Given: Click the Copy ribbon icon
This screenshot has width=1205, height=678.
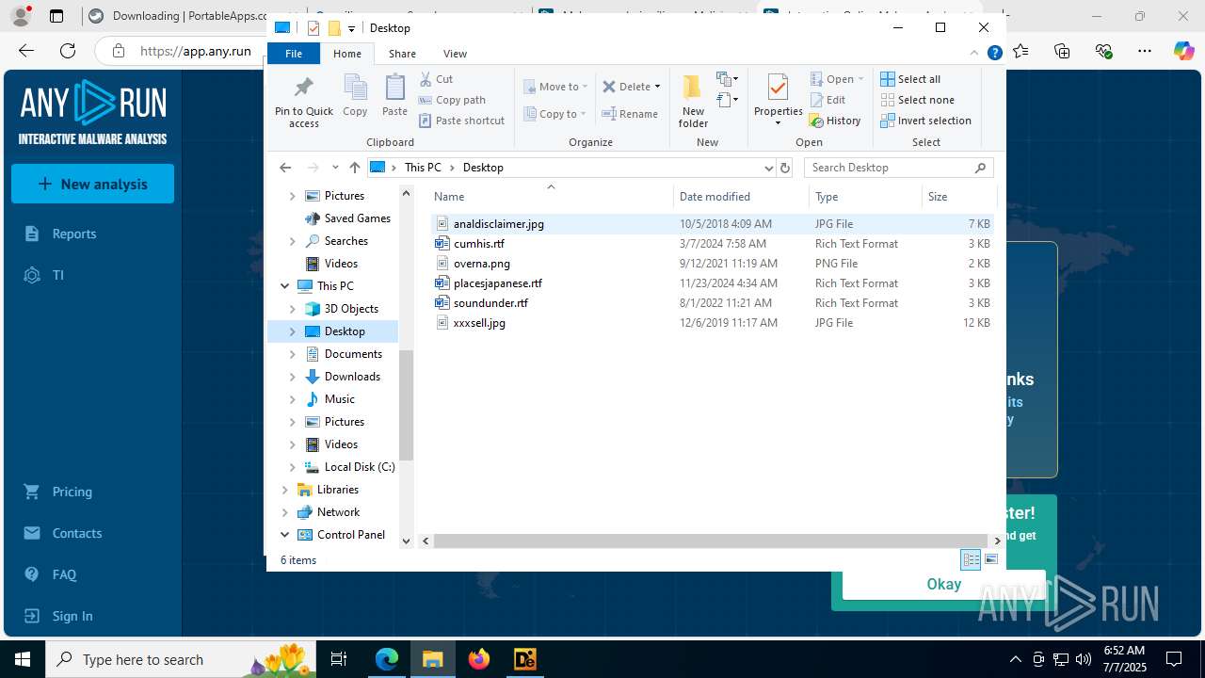Looking at the screenshot, I should coord(355,96).
